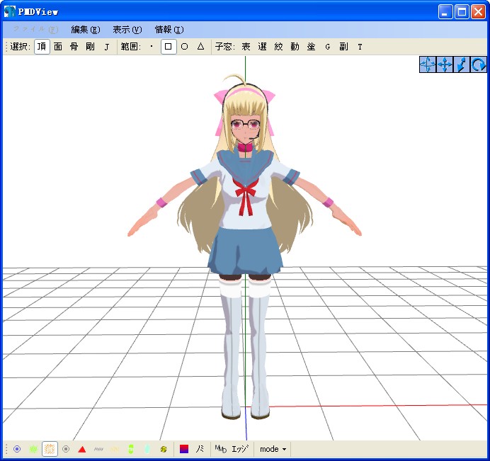Viewport: 490px width, 461px height.
Task: Toggle the red triangle display icon
Action: click(82, 449)
